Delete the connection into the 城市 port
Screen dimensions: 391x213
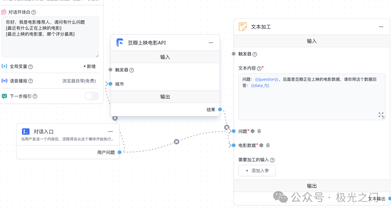(115, 118)
